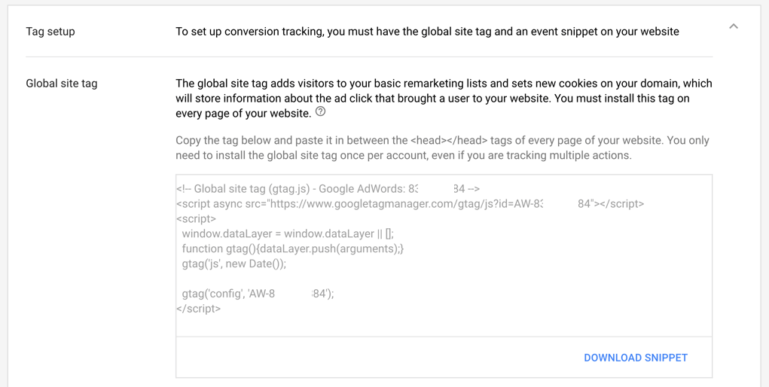This screenshot has width=769, height=387.
Task: Click the gtag 'config' AW line
Action: [x=258, y=294]
